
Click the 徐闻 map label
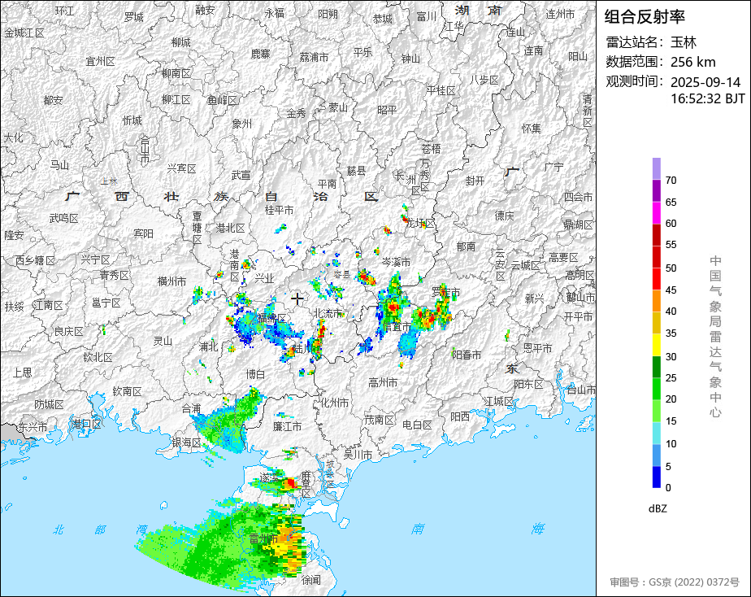point(311,580)
